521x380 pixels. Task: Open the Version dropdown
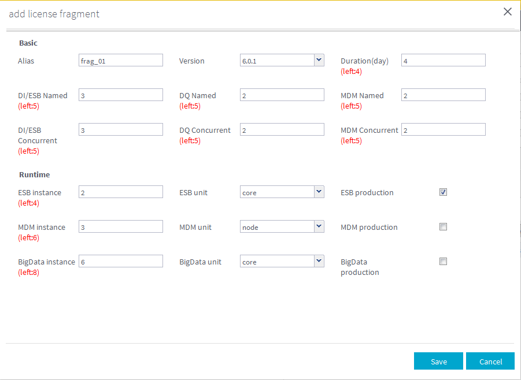click(x=318, y=60)
